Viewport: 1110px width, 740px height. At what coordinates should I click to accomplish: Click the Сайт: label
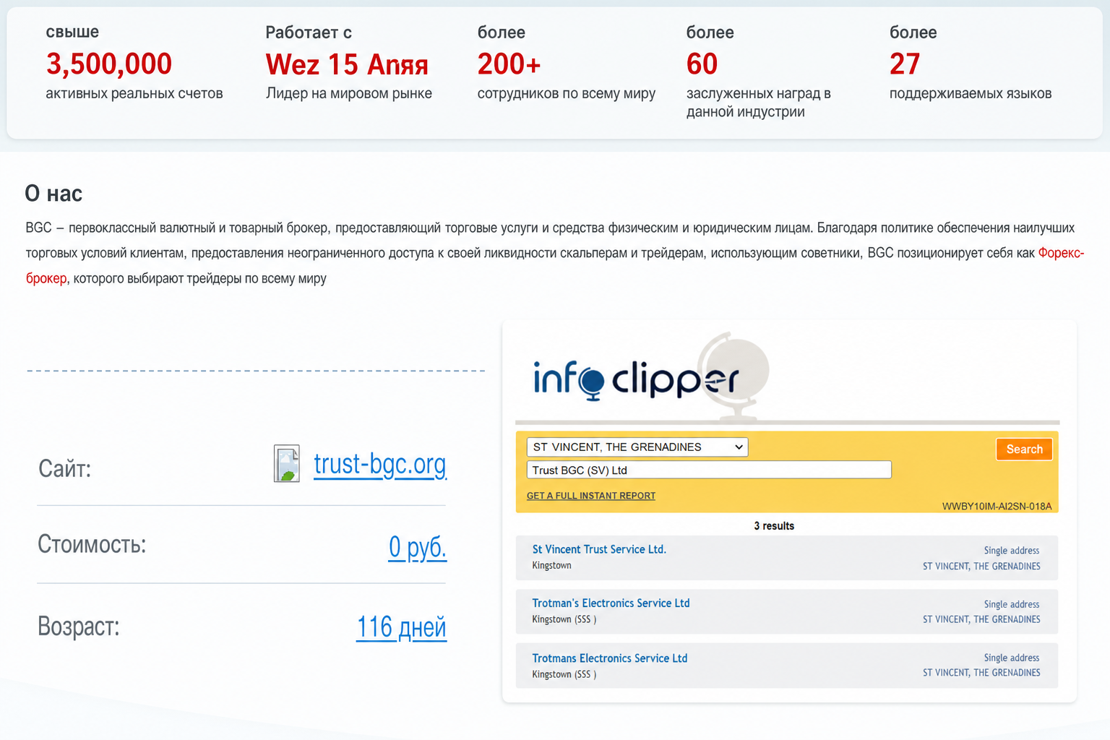[64, 469]
